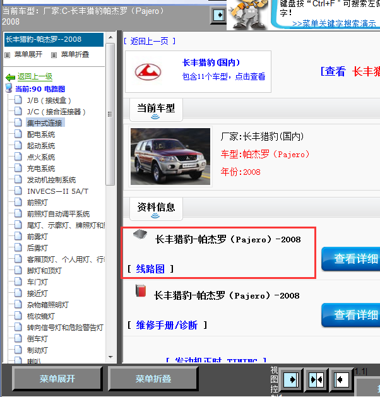The width and height of the screenshot is (380, 397).
Task: Collapse the 资料信息 section header
Action: [x=156, y=209]
